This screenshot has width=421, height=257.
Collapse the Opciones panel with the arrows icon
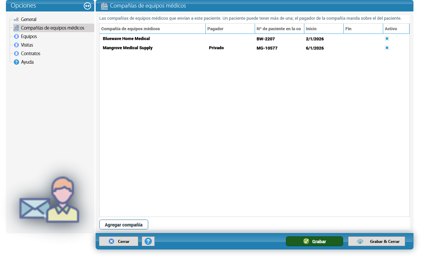87,6
